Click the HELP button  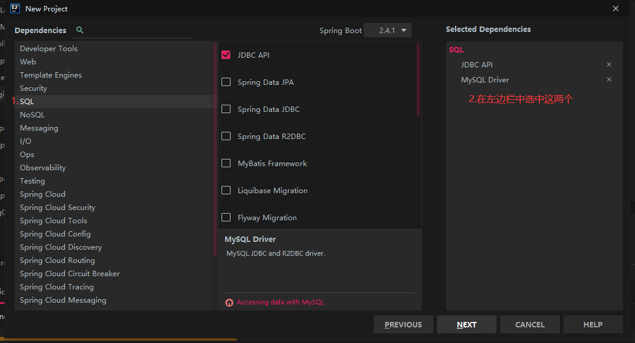tap(592, 324)
